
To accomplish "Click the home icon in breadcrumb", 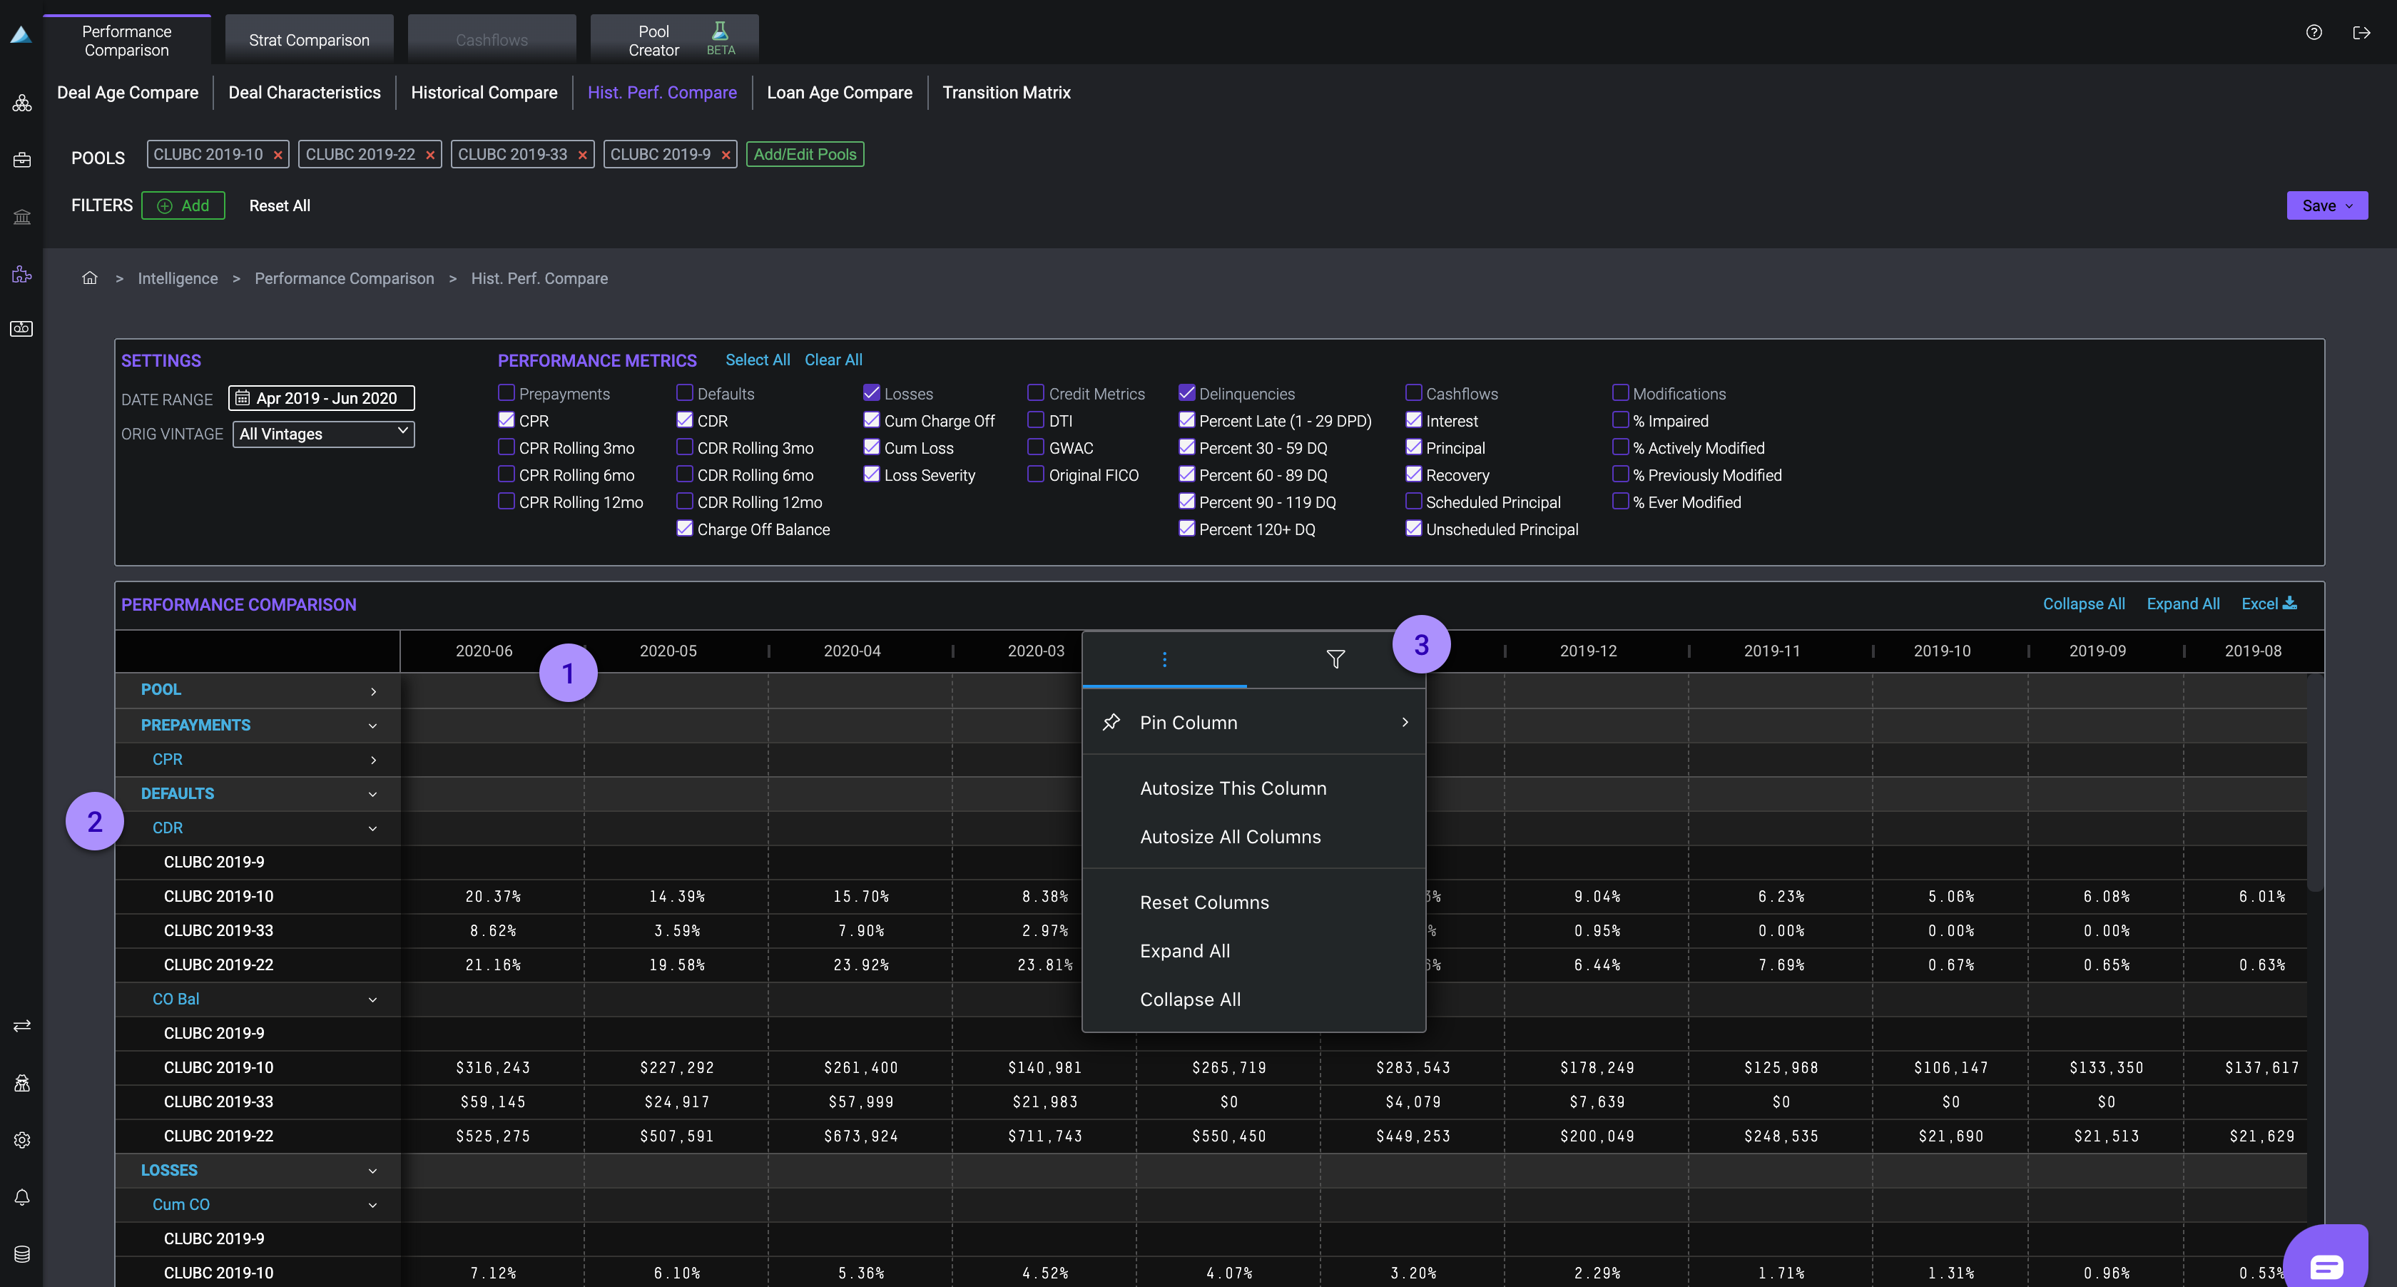I will pyautogui.click(x=89, y=278).
